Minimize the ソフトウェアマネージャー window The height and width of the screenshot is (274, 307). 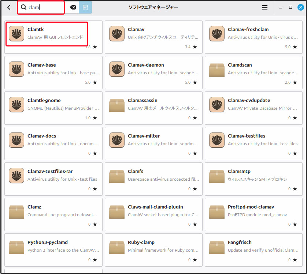click(x=280, y=8)
